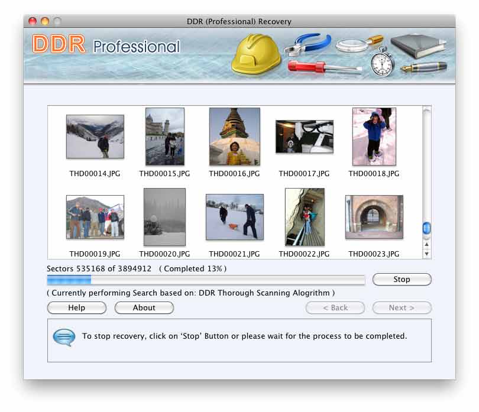Click the scrollbar down arrow
The image size is (479, 412).
(x=426, y=254)
